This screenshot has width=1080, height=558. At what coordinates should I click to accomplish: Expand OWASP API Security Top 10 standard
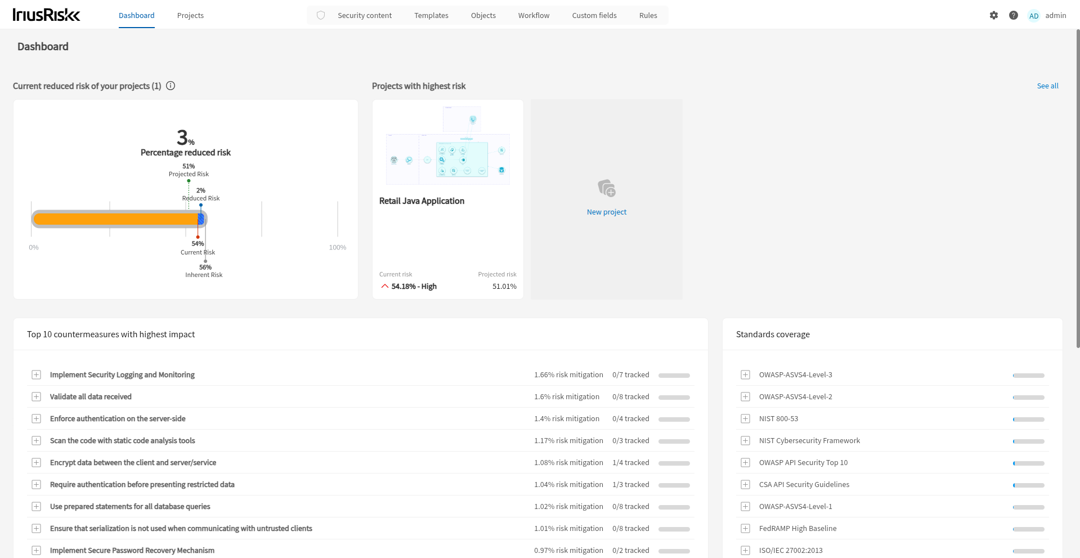tap(745, 463)
